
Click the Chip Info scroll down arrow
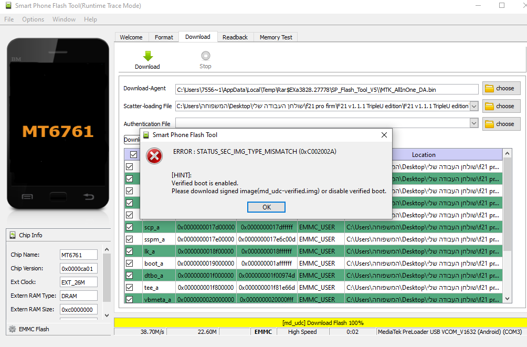pos(107,316)
